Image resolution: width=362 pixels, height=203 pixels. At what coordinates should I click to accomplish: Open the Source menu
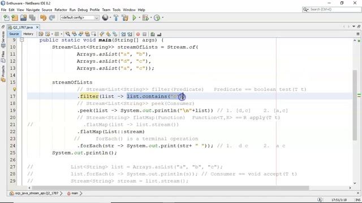47,10
